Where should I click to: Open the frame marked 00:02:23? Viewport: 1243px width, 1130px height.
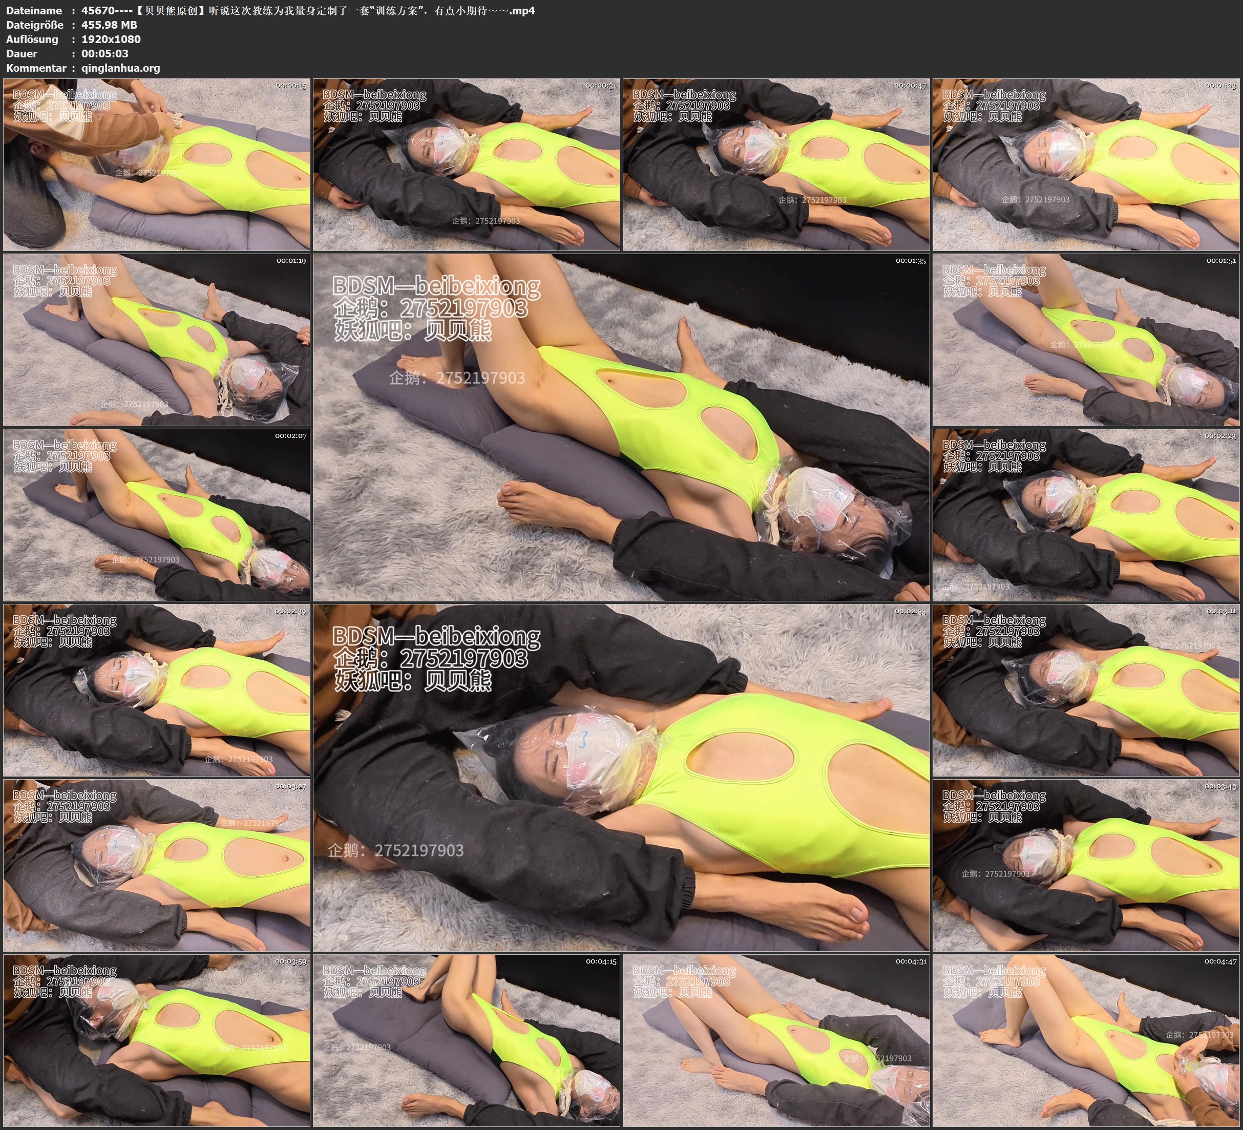click(x=1086, y=515)
